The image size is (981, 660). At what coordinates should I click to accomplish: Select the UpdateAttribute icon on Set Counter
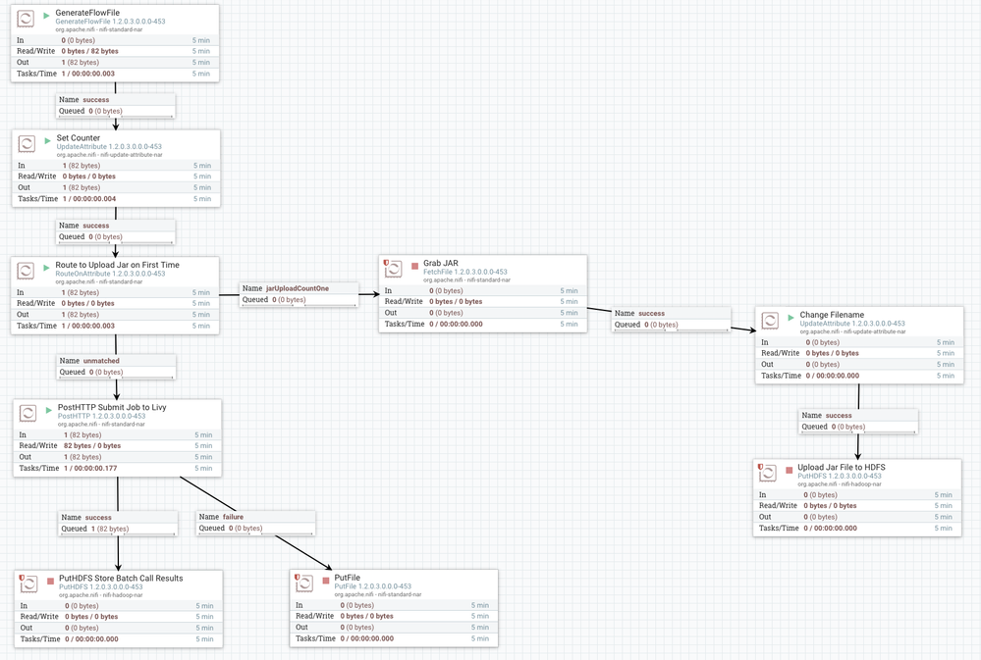click(26, 143)
